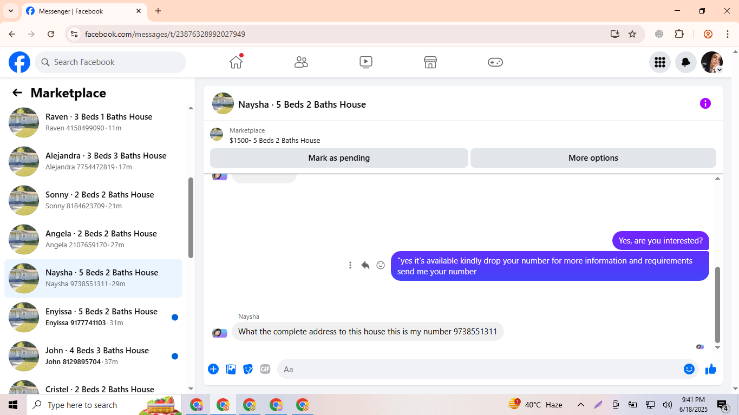The image size is (739, 415).
Task: Open more options dots on the message
Action: (350, 265)
